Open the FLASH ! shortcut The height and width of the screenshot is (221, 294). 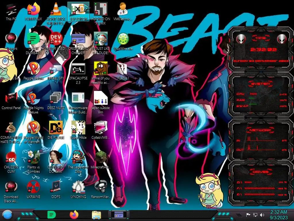(123, 71)
